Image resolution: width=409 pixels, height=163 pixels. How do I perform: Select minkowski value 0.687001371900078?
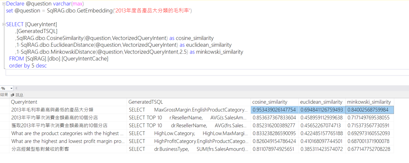tap(369, 141)
